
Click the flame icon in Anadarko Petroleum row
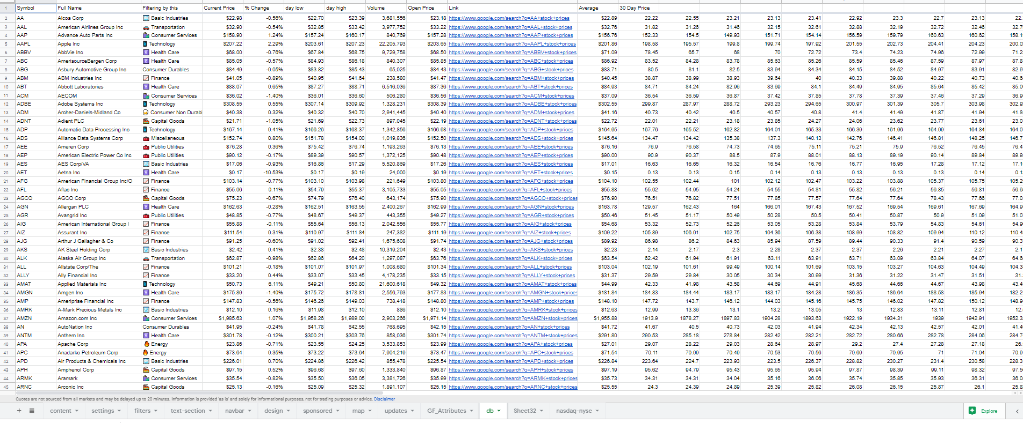click(146, 353)
